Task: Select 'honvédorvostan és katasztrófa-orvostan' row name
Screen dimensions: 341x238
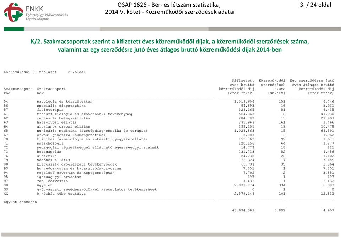Action: [79, 169]
